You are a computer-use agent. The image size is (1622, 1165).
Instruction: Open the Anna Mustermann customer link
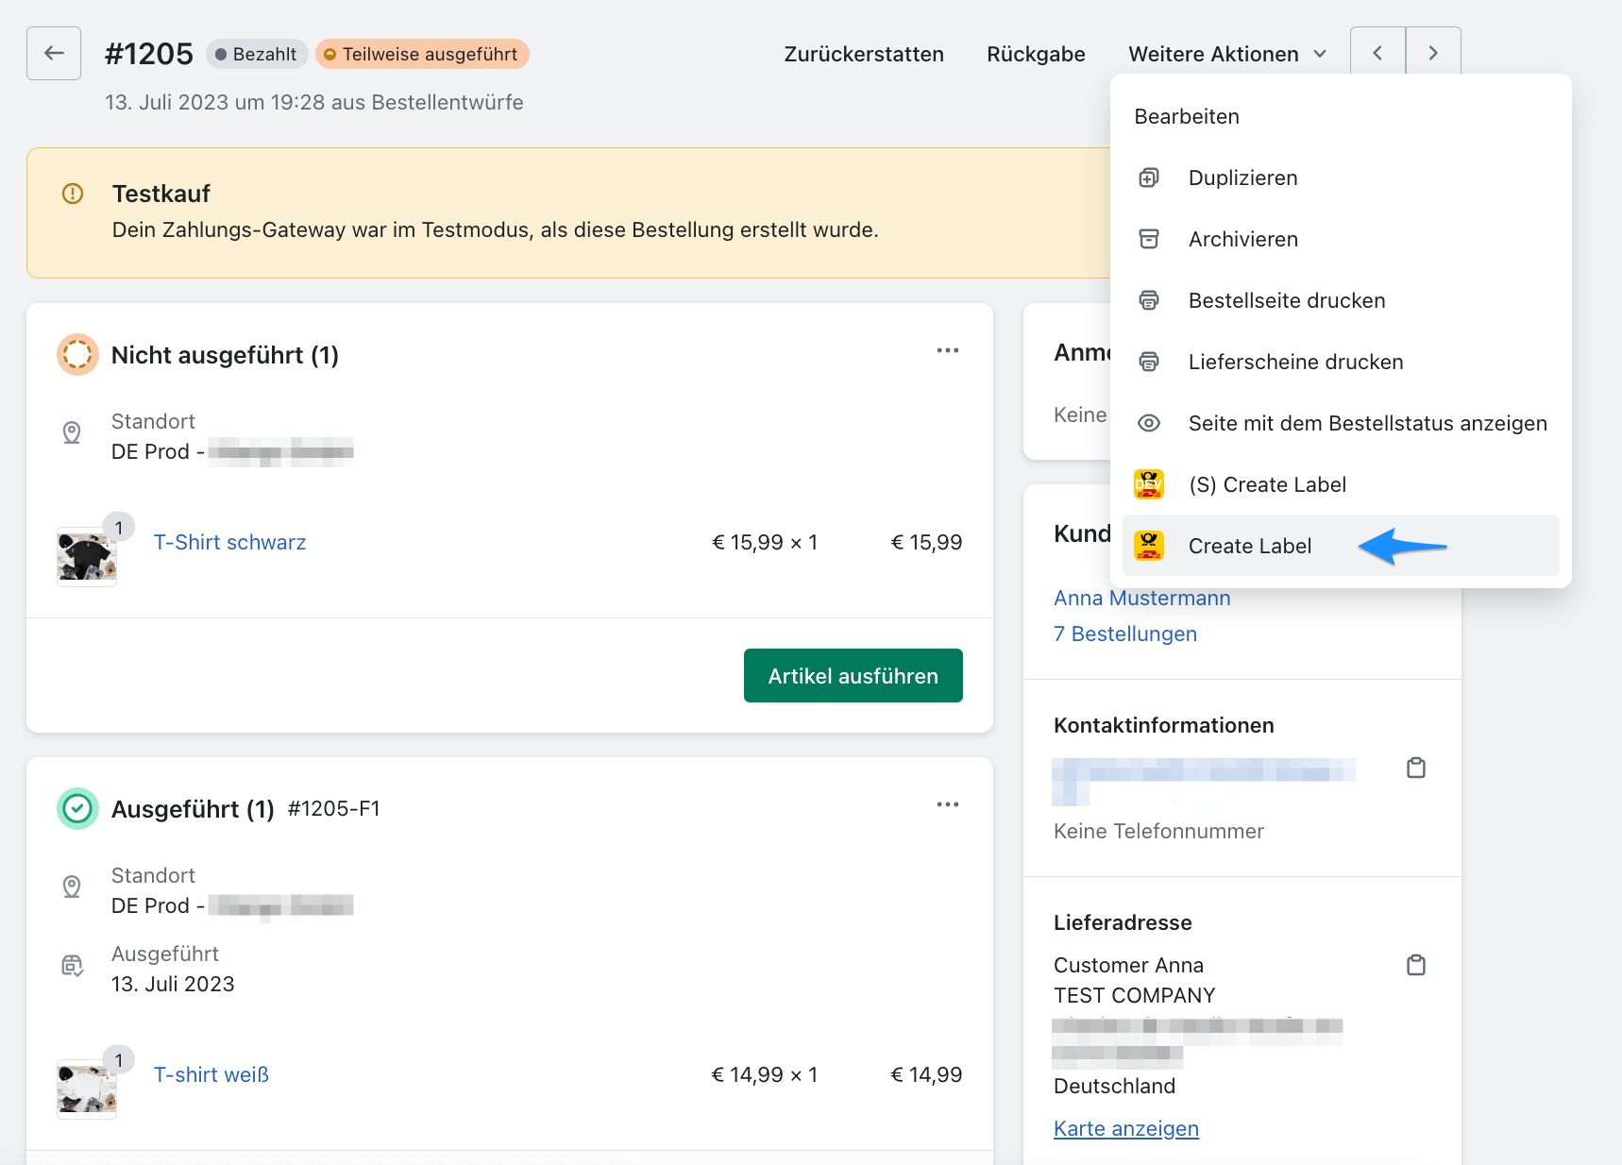[x=1141, y=598]
